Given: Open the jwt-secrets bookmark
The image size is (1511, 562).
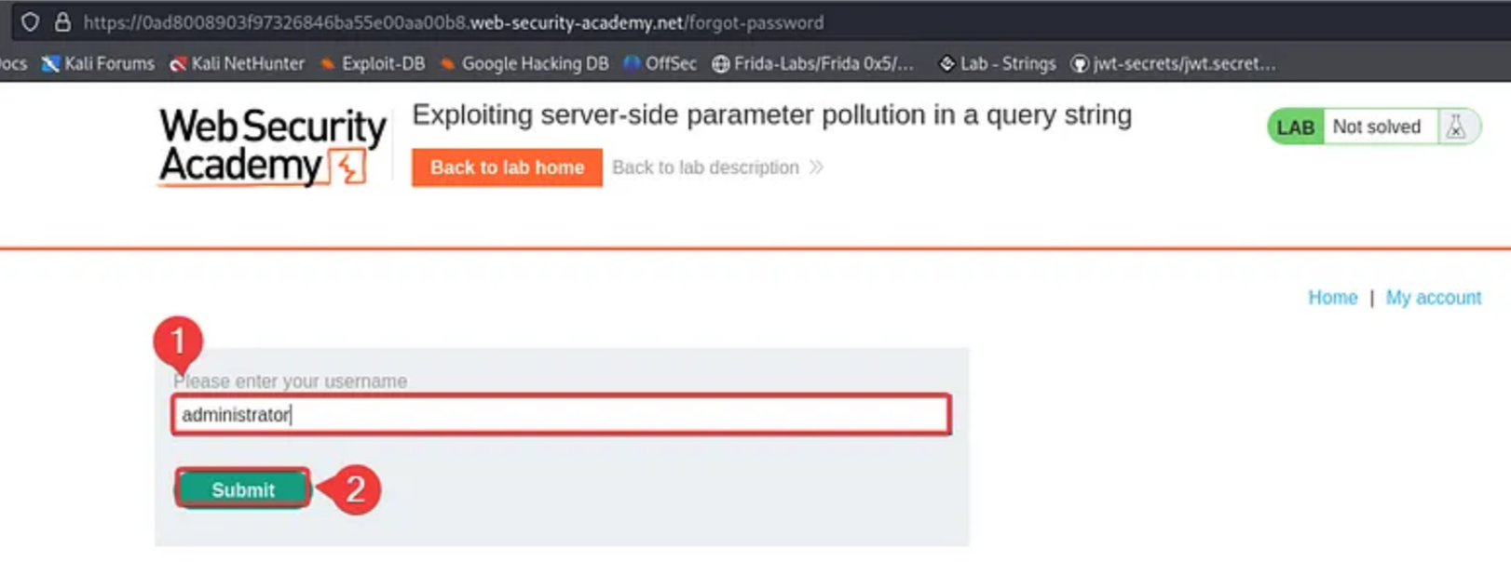Looking at the screenshot, I should (1174, 63).
